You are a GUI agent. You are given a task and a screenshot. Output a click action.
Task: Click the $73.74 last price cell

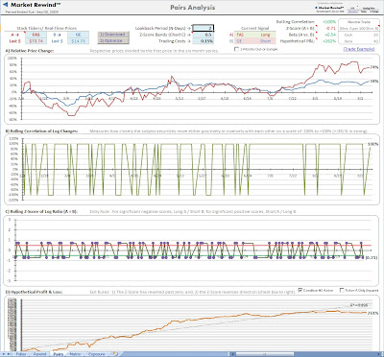click(x=36, y=41)
